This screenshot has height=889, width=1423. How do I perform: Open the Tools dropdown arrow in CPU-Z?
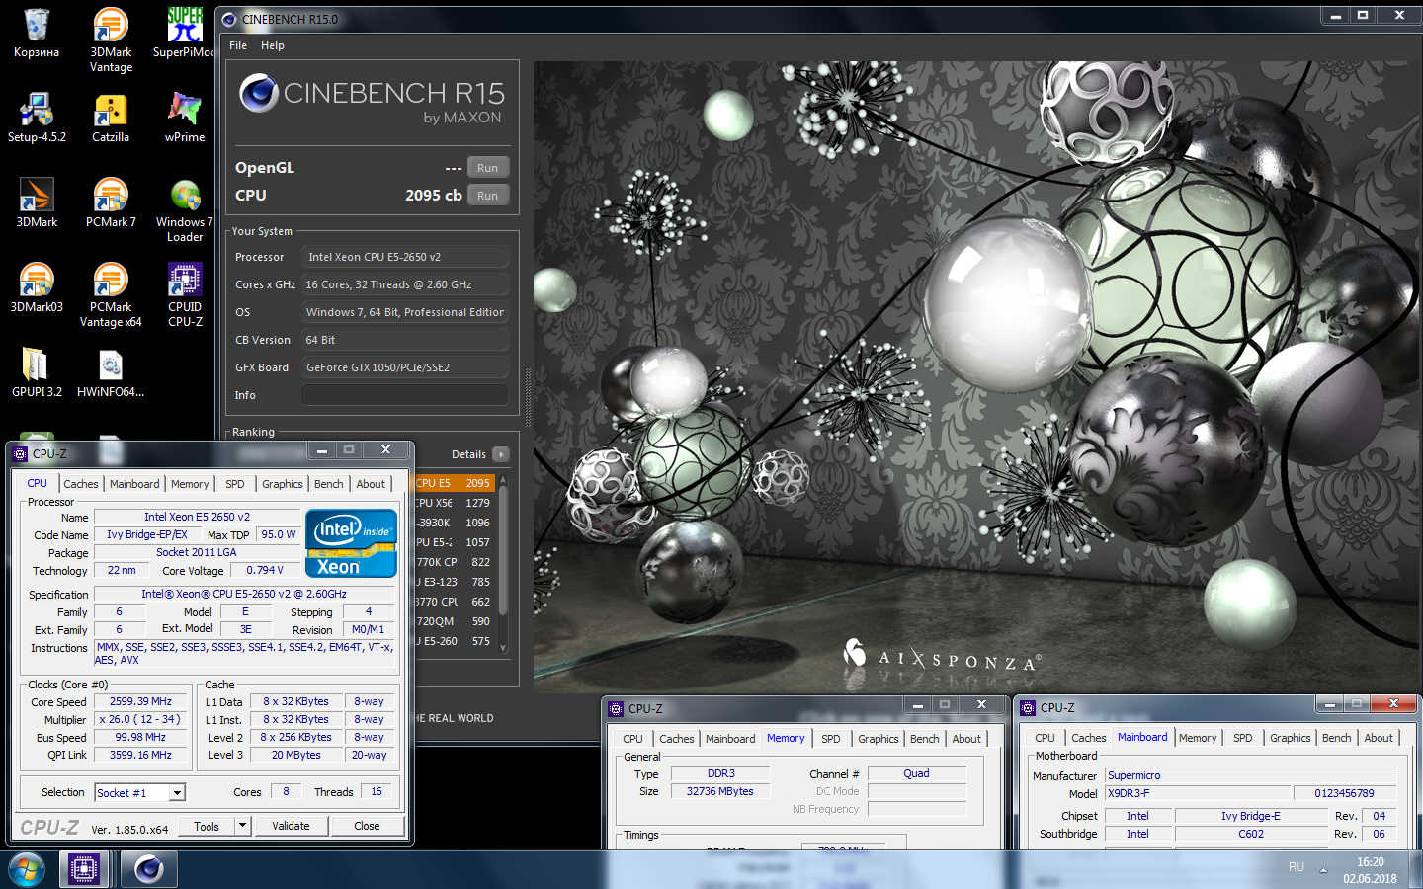(x=242, y=825)
